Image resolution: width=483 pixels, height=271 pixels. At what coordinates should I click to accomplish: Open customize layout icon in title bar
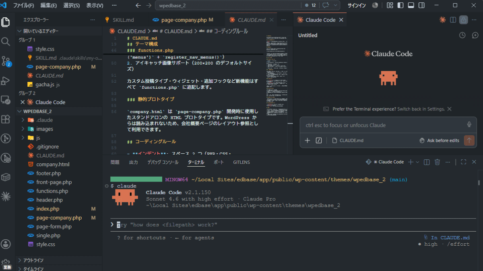[x=390, y=6]
